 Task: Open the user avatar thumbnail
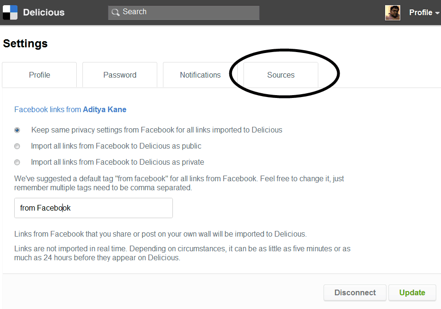(393, 13)
